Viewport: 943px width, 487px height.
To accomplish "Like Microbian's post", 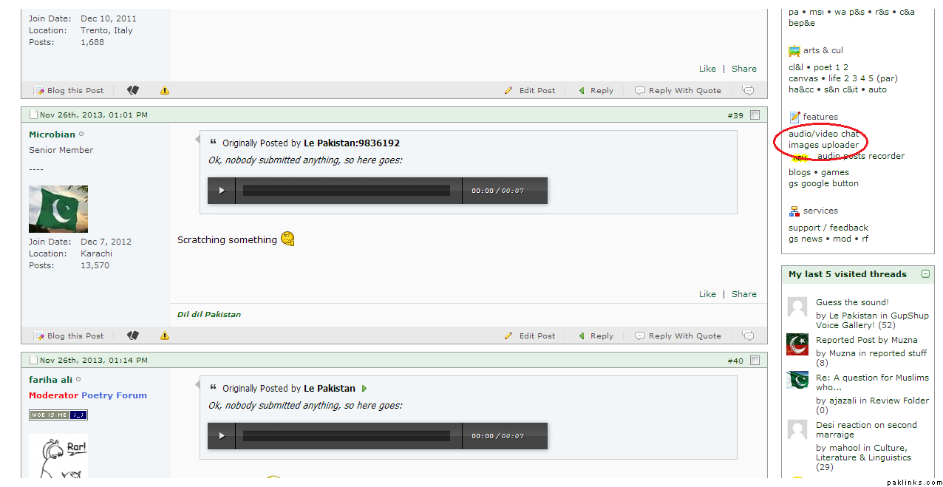I will pos(707,294).
